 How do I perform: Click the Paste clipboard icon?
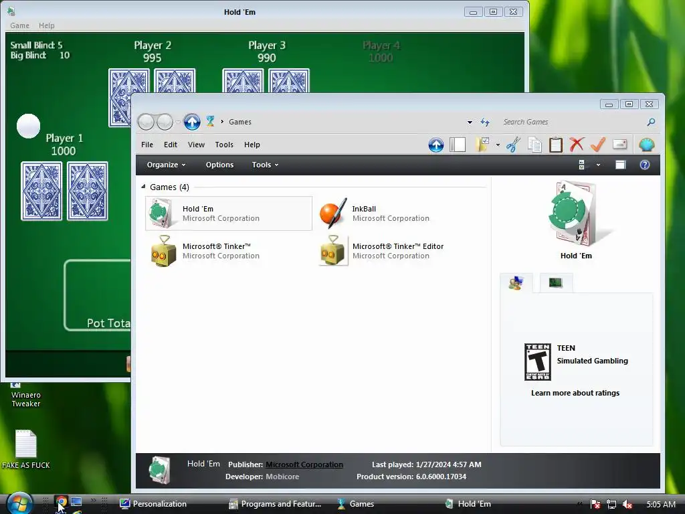point(556,145)
